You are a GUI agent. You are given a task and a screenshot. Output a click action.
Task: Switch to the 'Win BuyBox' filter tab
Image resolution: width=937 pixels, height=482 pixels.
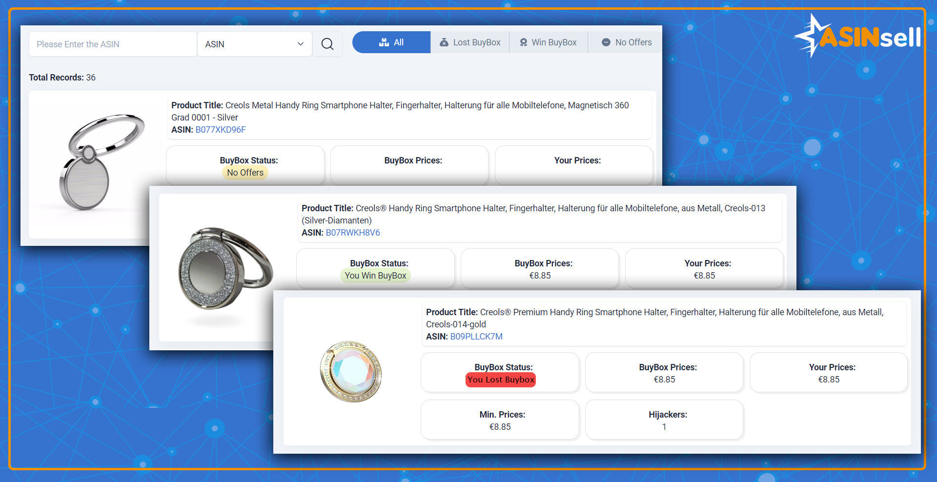[548, 42]
